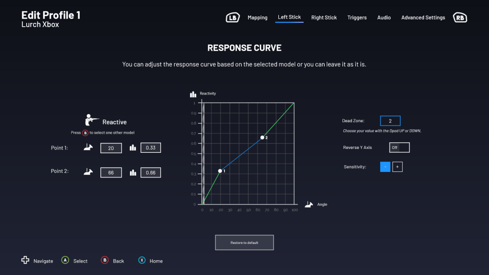Image resolution: width=489 pixels, height=275 pixels.
Task: Select curve point 1 on the graph
Action: click(x=220, y=170)
